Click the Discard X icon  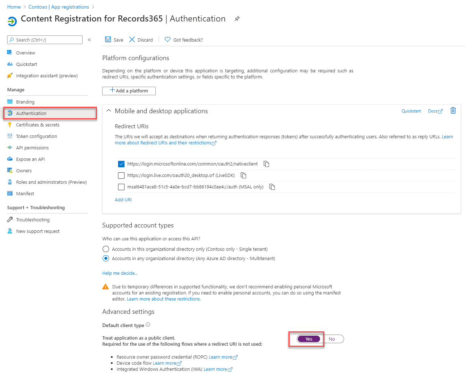[132, 39]
